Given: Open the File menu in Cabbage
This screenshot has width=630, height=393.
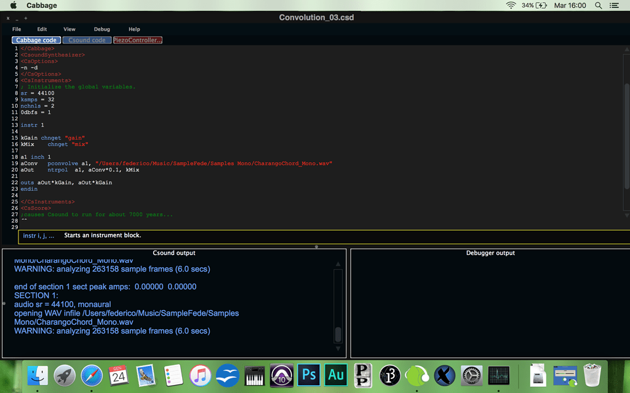Looking at the screenshot, I should (x=17, y=29).
